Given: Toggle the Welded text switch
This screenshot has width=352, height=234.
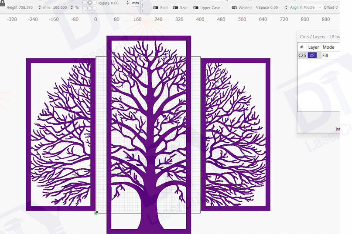Looking at the screenshot, I should tap(234, 8).
